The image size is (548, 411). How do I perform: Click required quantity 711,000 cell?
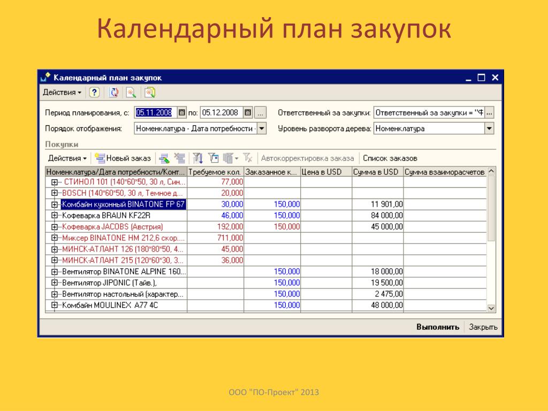click(215, 238)
